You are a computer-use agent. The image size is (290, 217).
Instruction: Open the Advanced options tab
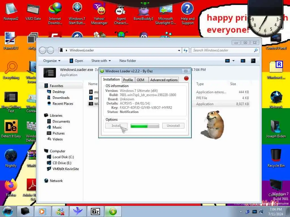[164, 80]
